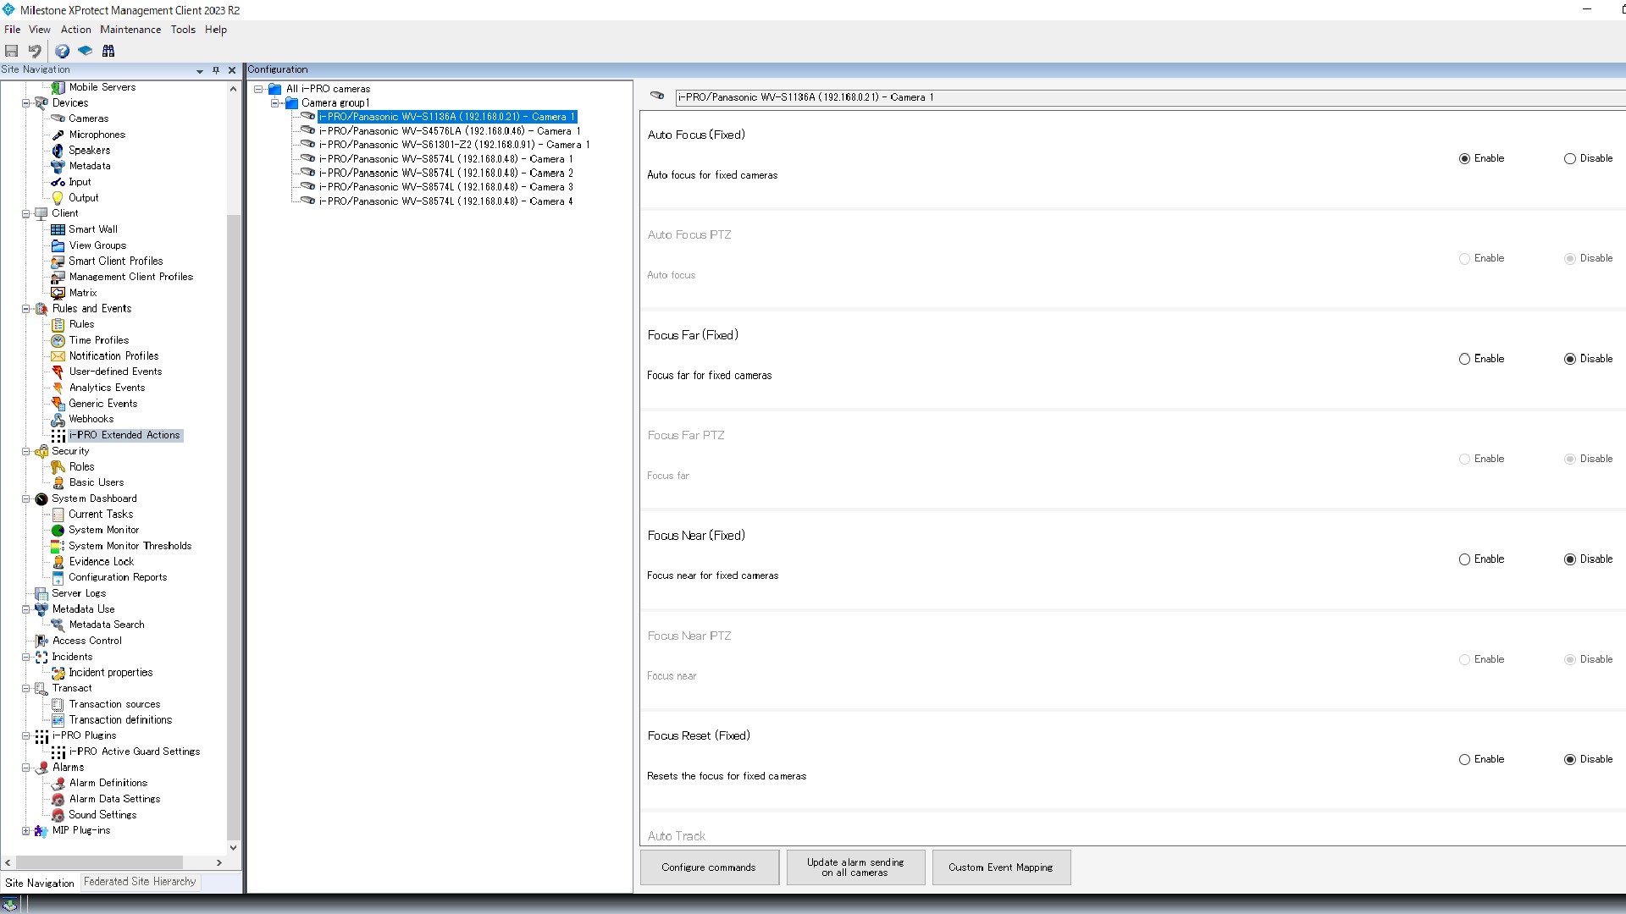Image resolution: width=1626 pixels, height=914 pixels.
Task: Enable Auto Focus Fixed for camera
Action: pos(1465,157)
